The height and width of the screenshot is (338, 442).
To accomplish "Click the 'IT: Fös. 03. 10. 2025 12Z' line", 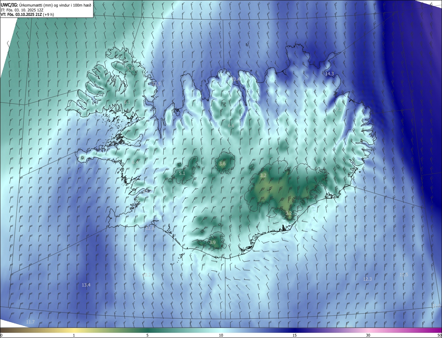I will point(22,10).
